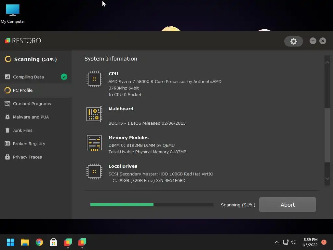Viewport: 333px width, 250px height.
Task: Click the green Compiling Data checkmark
Action: 64,77
